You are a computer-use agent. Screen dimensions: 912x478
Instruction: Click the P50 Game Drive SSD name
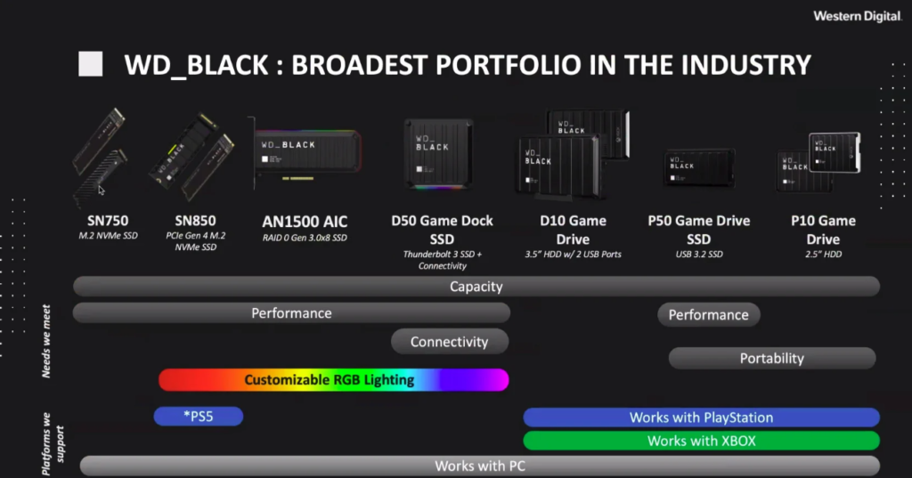tap(699, 230)
